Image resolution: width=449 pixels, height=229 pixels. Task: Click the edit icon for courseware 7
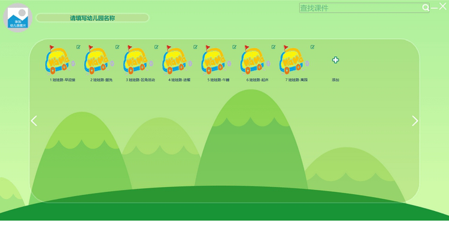(313, 47)
